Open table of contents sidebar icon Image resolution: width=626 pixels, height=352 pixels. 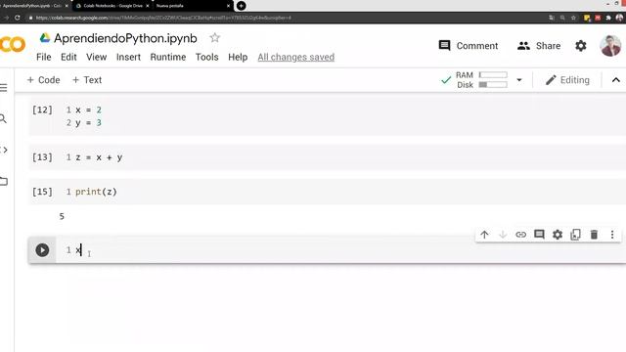4,87
